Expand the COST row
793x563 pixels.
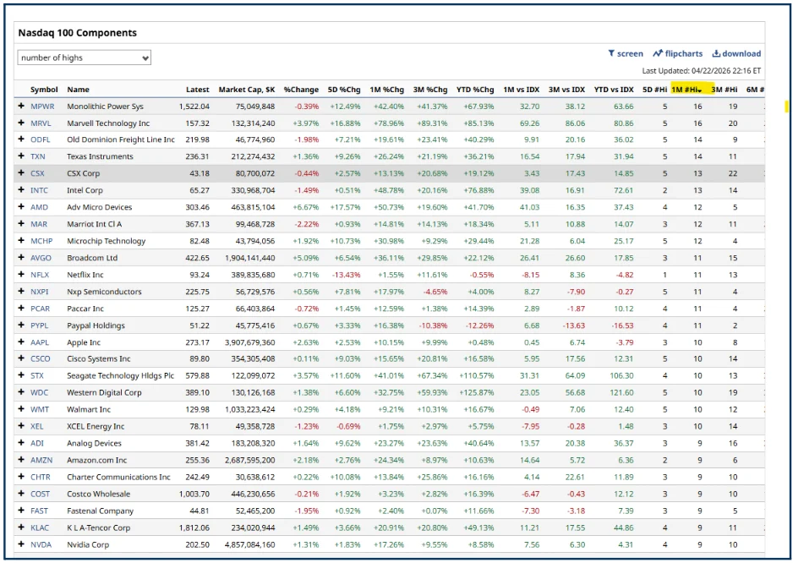[x=21, y=494]
